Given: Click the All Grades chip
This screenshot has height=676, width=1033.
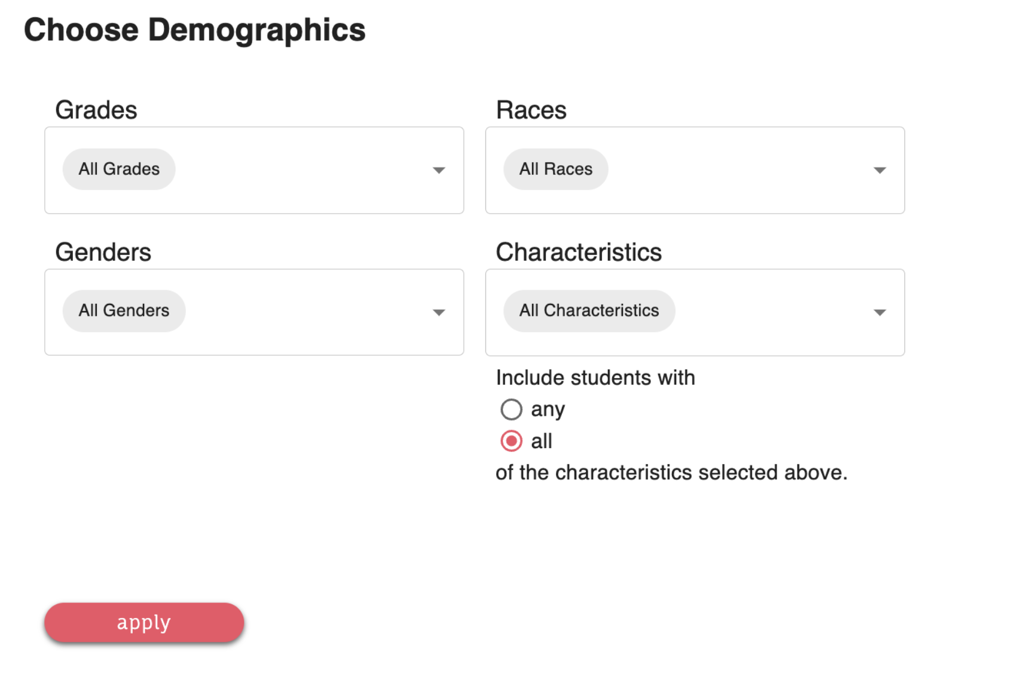Looking at the screenshot, I should pos(119,169).
